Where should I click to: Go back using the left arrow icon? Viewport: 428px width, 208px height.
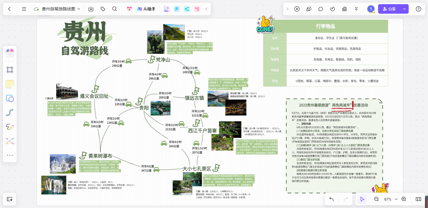(x=10, y=9)
